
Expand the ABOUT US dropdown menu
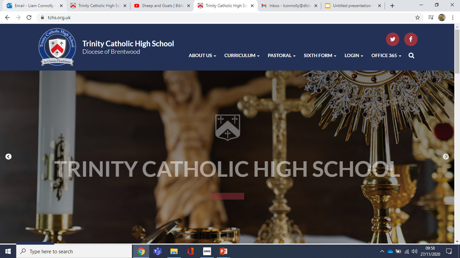coord(202,55)
